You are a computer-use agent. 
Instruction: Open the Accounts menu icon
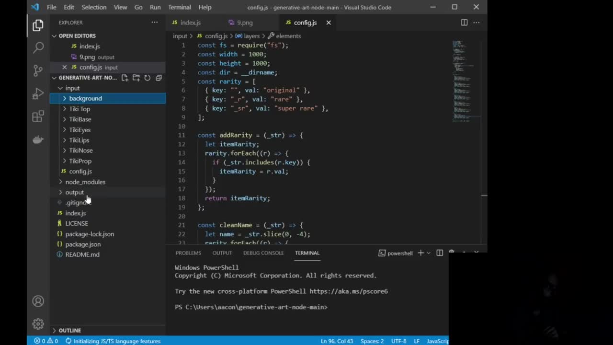point(38,301)
